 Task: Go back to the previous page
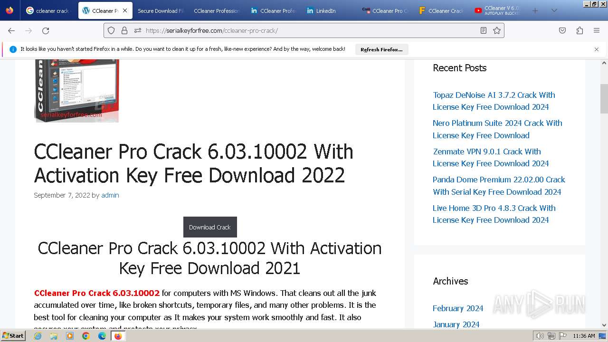pyautogui.click(x=11, y=30)
